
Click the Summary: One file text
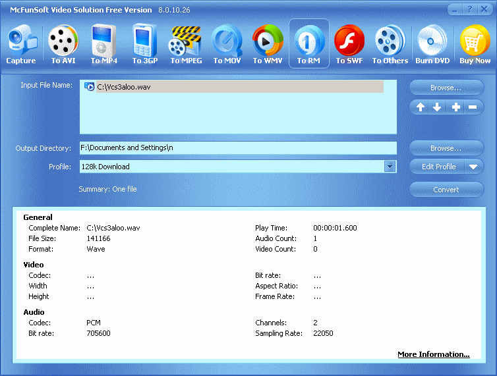(x=107, y=189)
